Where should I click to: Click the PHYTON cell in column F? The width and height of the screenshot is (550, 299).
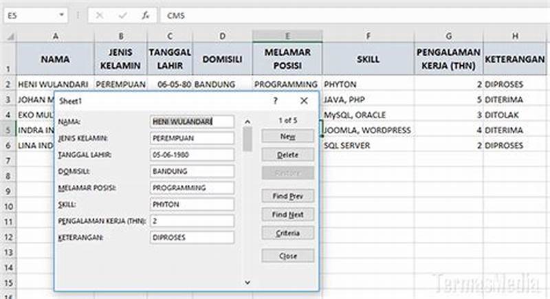[368, 85]
